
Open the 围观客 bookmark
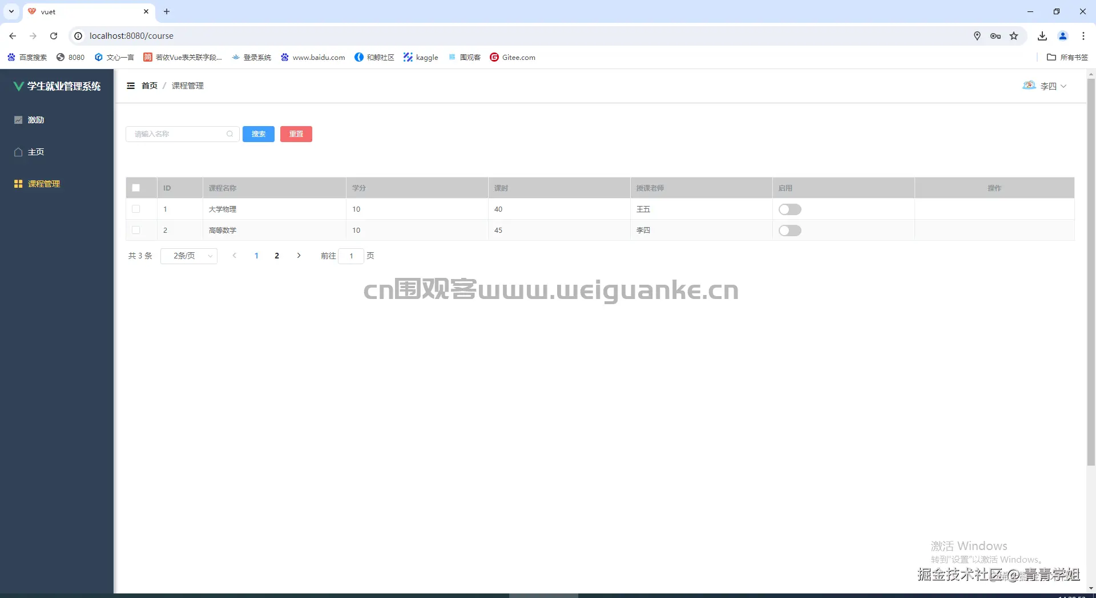(464, 57)
